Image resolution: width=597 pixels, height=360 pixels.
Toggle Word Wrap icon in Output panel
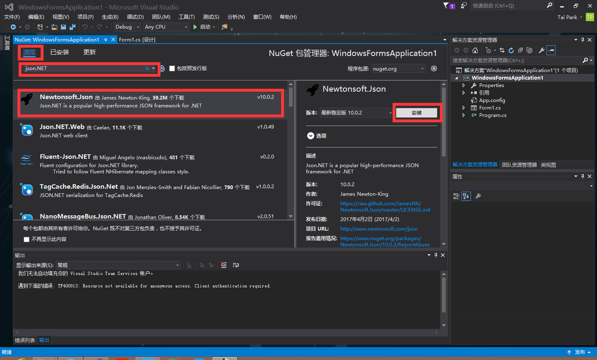(236, 265)
